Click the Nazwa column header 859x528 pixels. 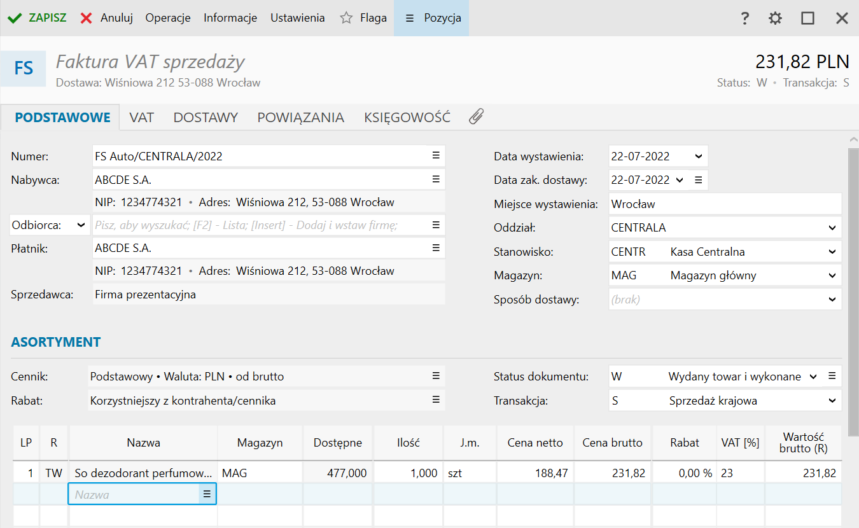point(143,443)
